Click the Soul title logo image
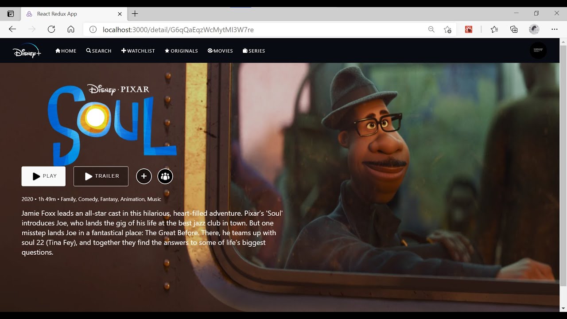Viewport: 567px width, 319px height. [x=112, y=124]
